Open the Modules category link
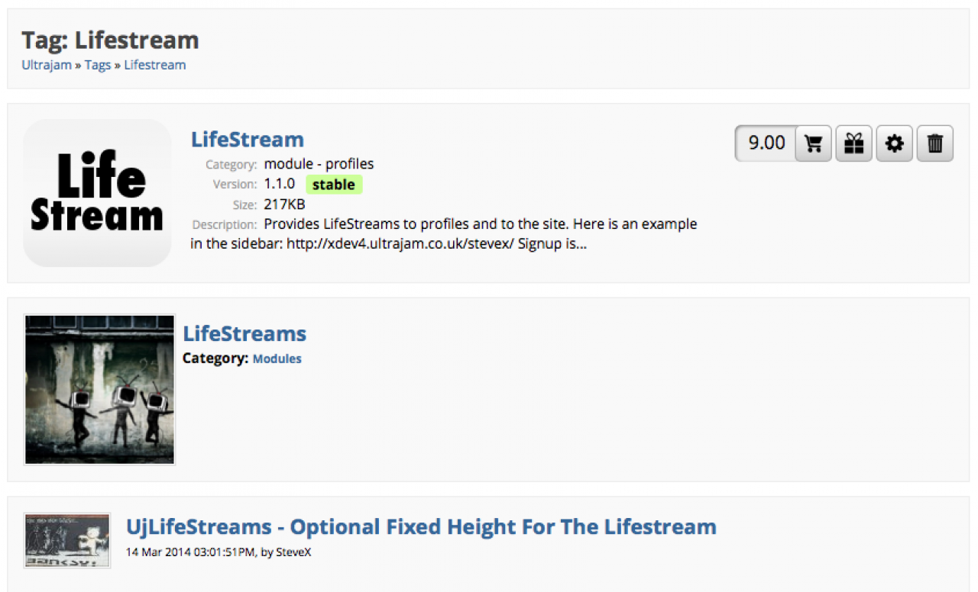978x592 pixels. point(277,359)
